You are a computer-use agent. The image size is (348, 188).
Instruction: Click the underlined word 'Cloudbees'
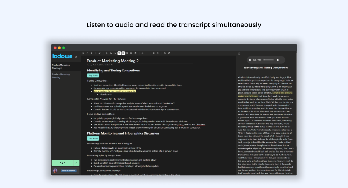pos(201,125)
